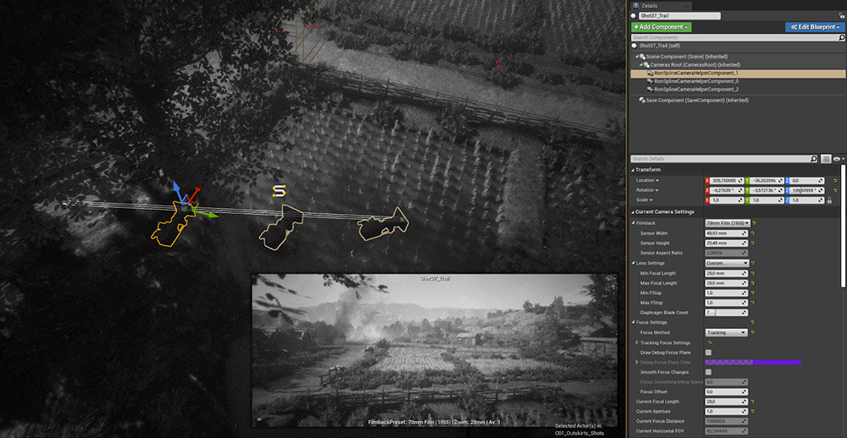Click the Details panel vertical scrollbar
This screenshot has height=438, width=847.
(844, 227)
